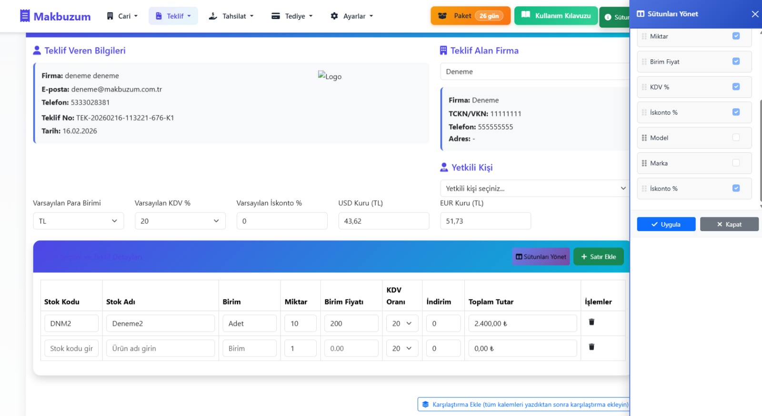This screenshot has height=416, width=762.
Task: Open KDV Oranı dropdown in DNM2 row
Action: pos(402,324)
